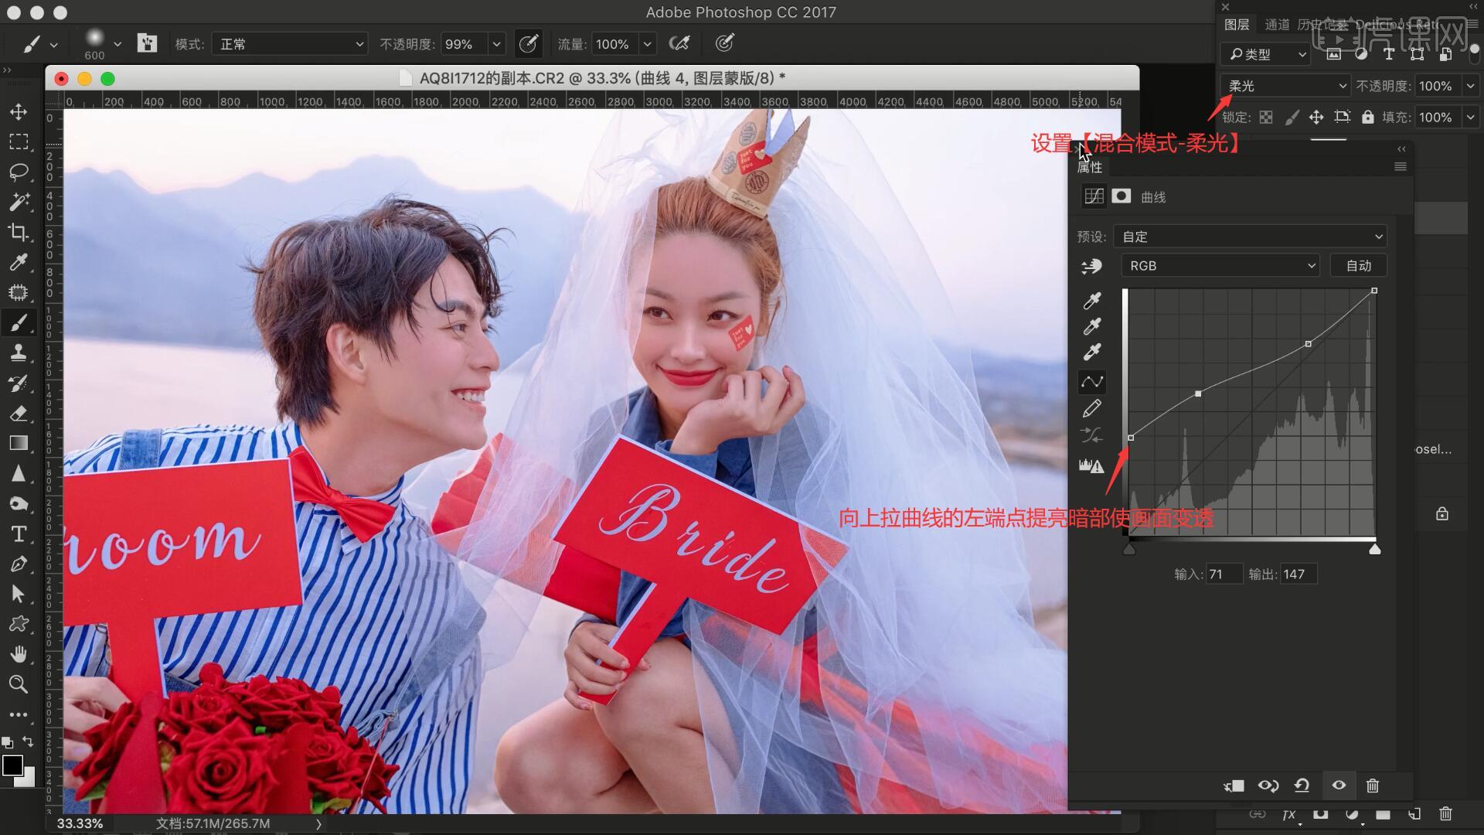Select the Lasso tool
The width and height of the screenshot is (1484, 835).
point(19,172)
